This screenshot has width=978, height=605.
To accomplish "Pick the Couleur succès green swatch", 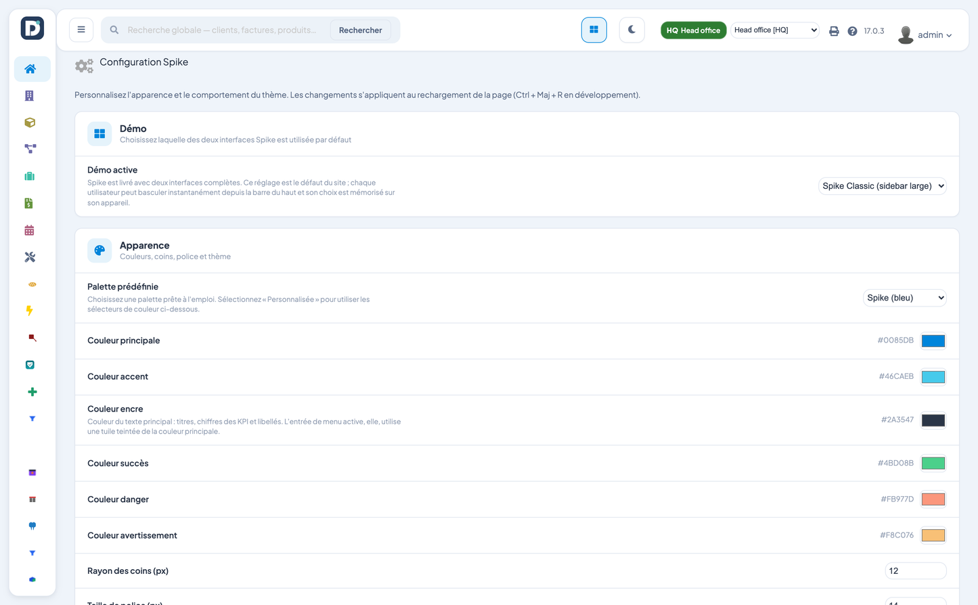I will click(933, 464).
